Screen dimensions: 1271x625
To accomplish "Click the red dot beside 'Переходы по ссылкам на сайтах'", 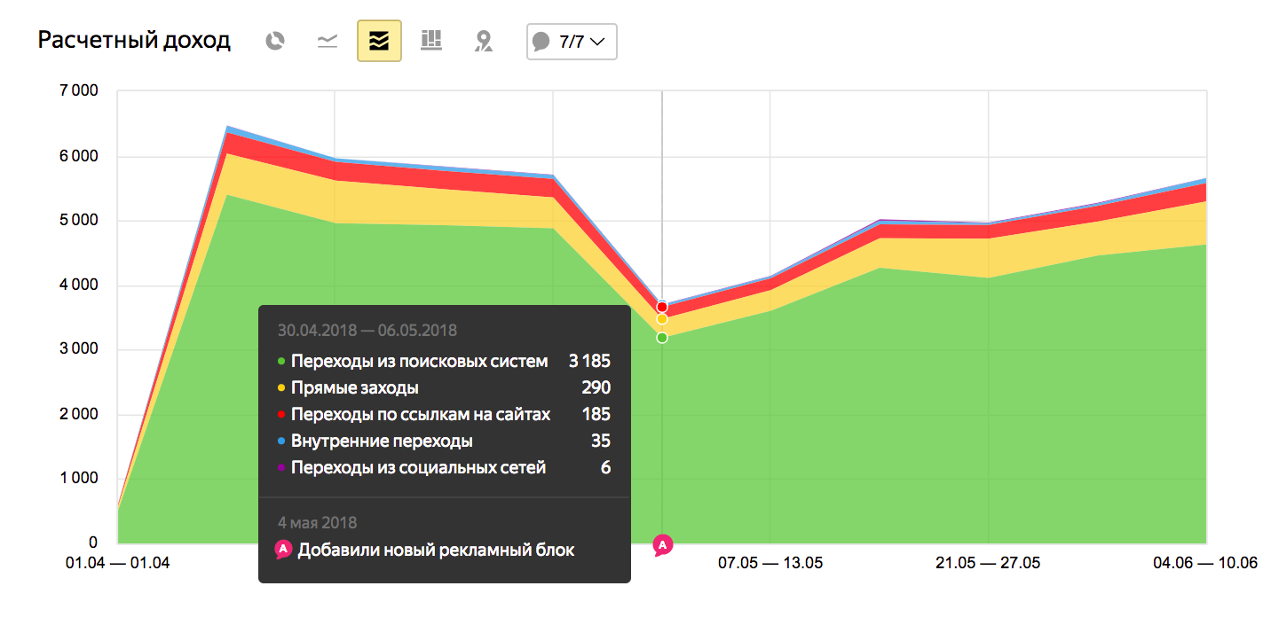I will pyautogui.click(x=281, y=414).
